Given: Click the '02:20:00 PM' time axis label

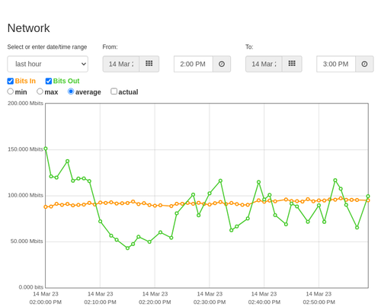Looking at the screenshot, I should 155,302.
